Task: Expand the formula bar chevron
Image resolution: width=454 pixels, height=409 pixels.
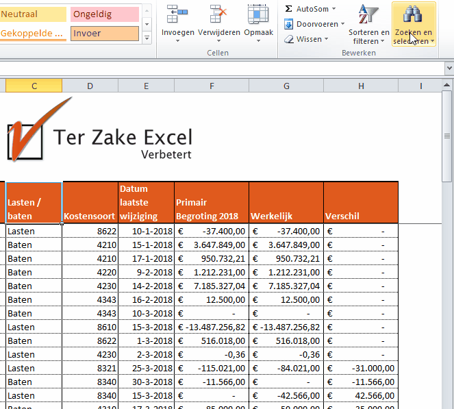Action: pos(449,69)
